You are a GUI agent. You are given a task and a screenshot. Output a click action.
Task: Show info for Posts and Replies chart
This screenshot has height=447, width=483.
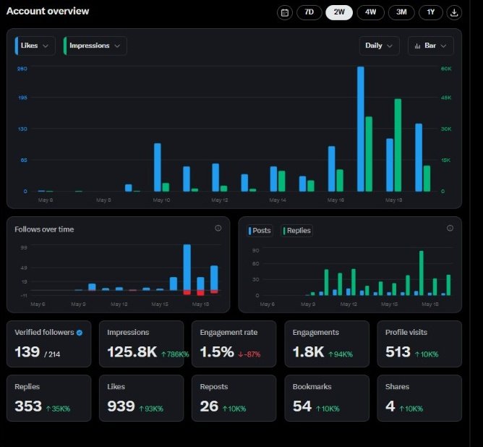click(450, 228)
